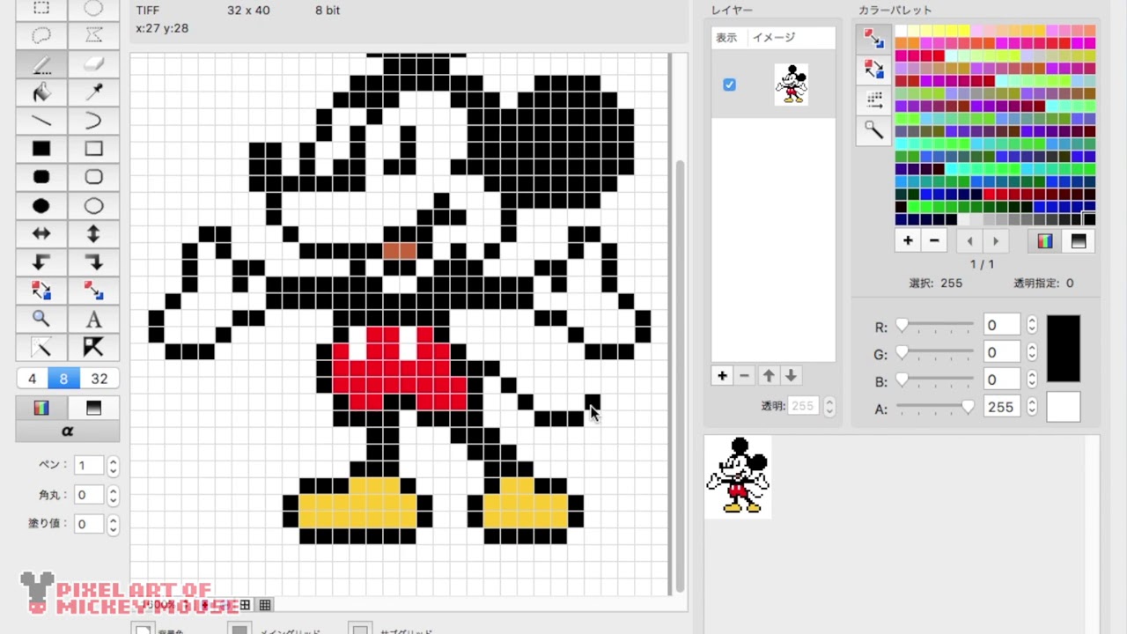Add a palette color with plus button
1127x634 pixels.
pyautogui.click(x=908, y=240)
